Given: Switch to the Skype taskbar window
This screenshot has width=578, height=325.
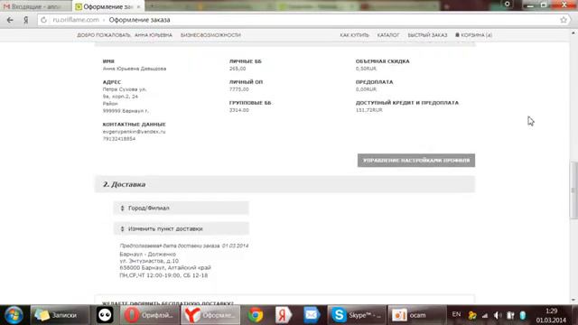Looking at the screenshot, I should point(357,315).
